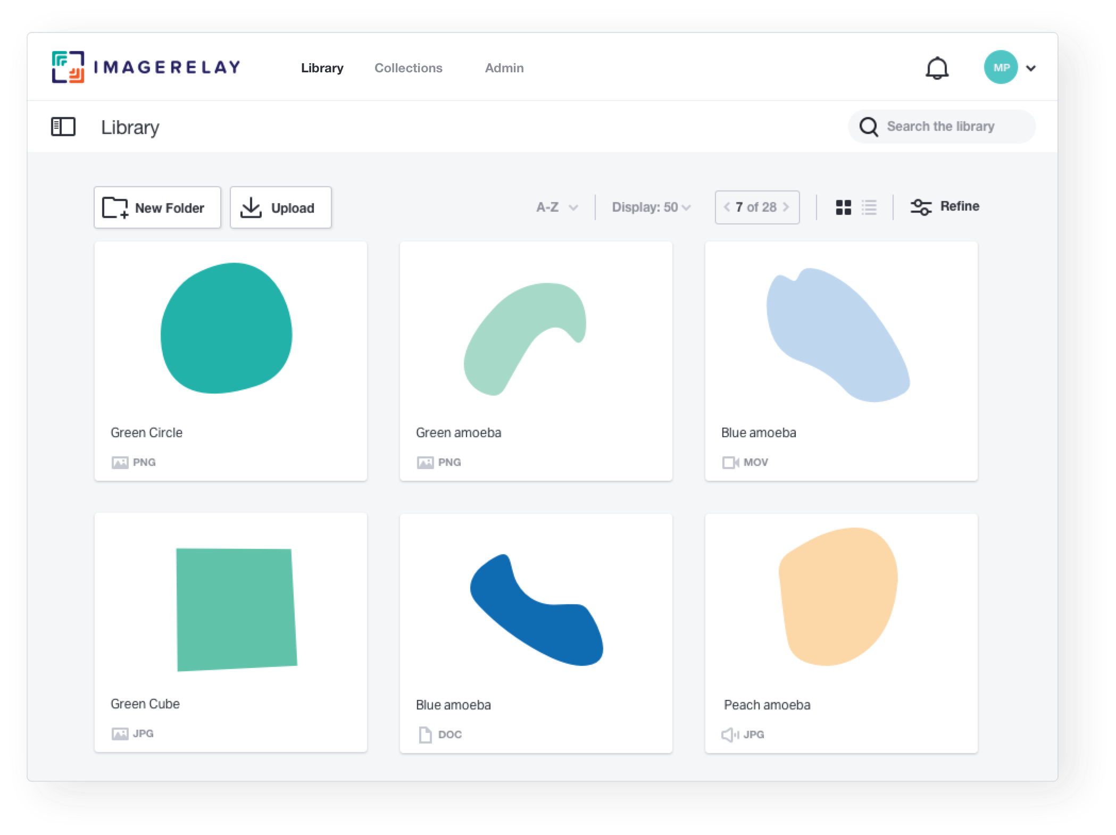The width and height of the screenshot is (1116, 835).
Task: Go to the next page arrow
Action: point(786,207)
